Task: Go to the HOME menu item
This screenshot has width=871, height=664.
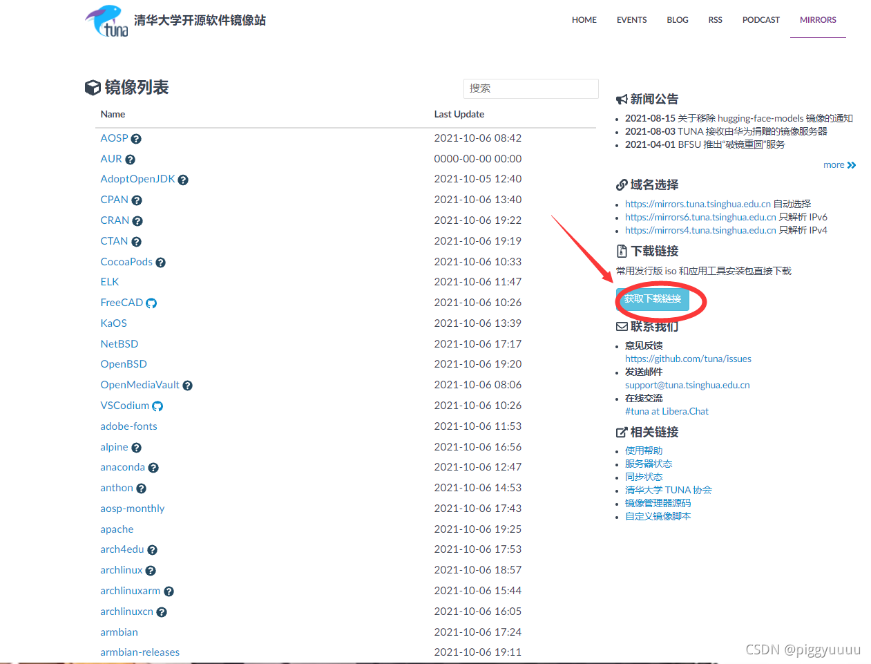Action: [584, 20]
